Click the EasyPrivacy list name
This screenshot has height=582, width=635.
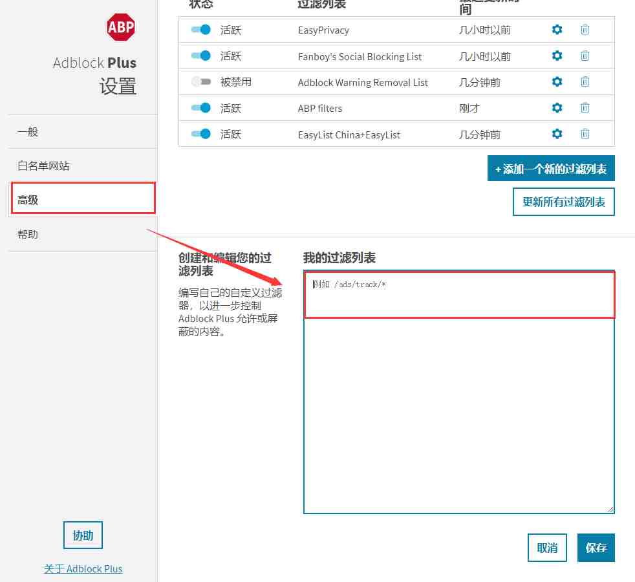pyautogui.click(x=323, y=30)
